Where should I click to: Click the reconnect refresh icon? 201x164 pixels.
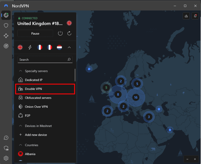[69, 33]
